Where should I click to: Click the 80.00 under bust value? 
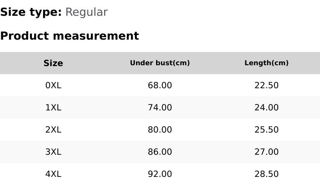click(160, 130)
